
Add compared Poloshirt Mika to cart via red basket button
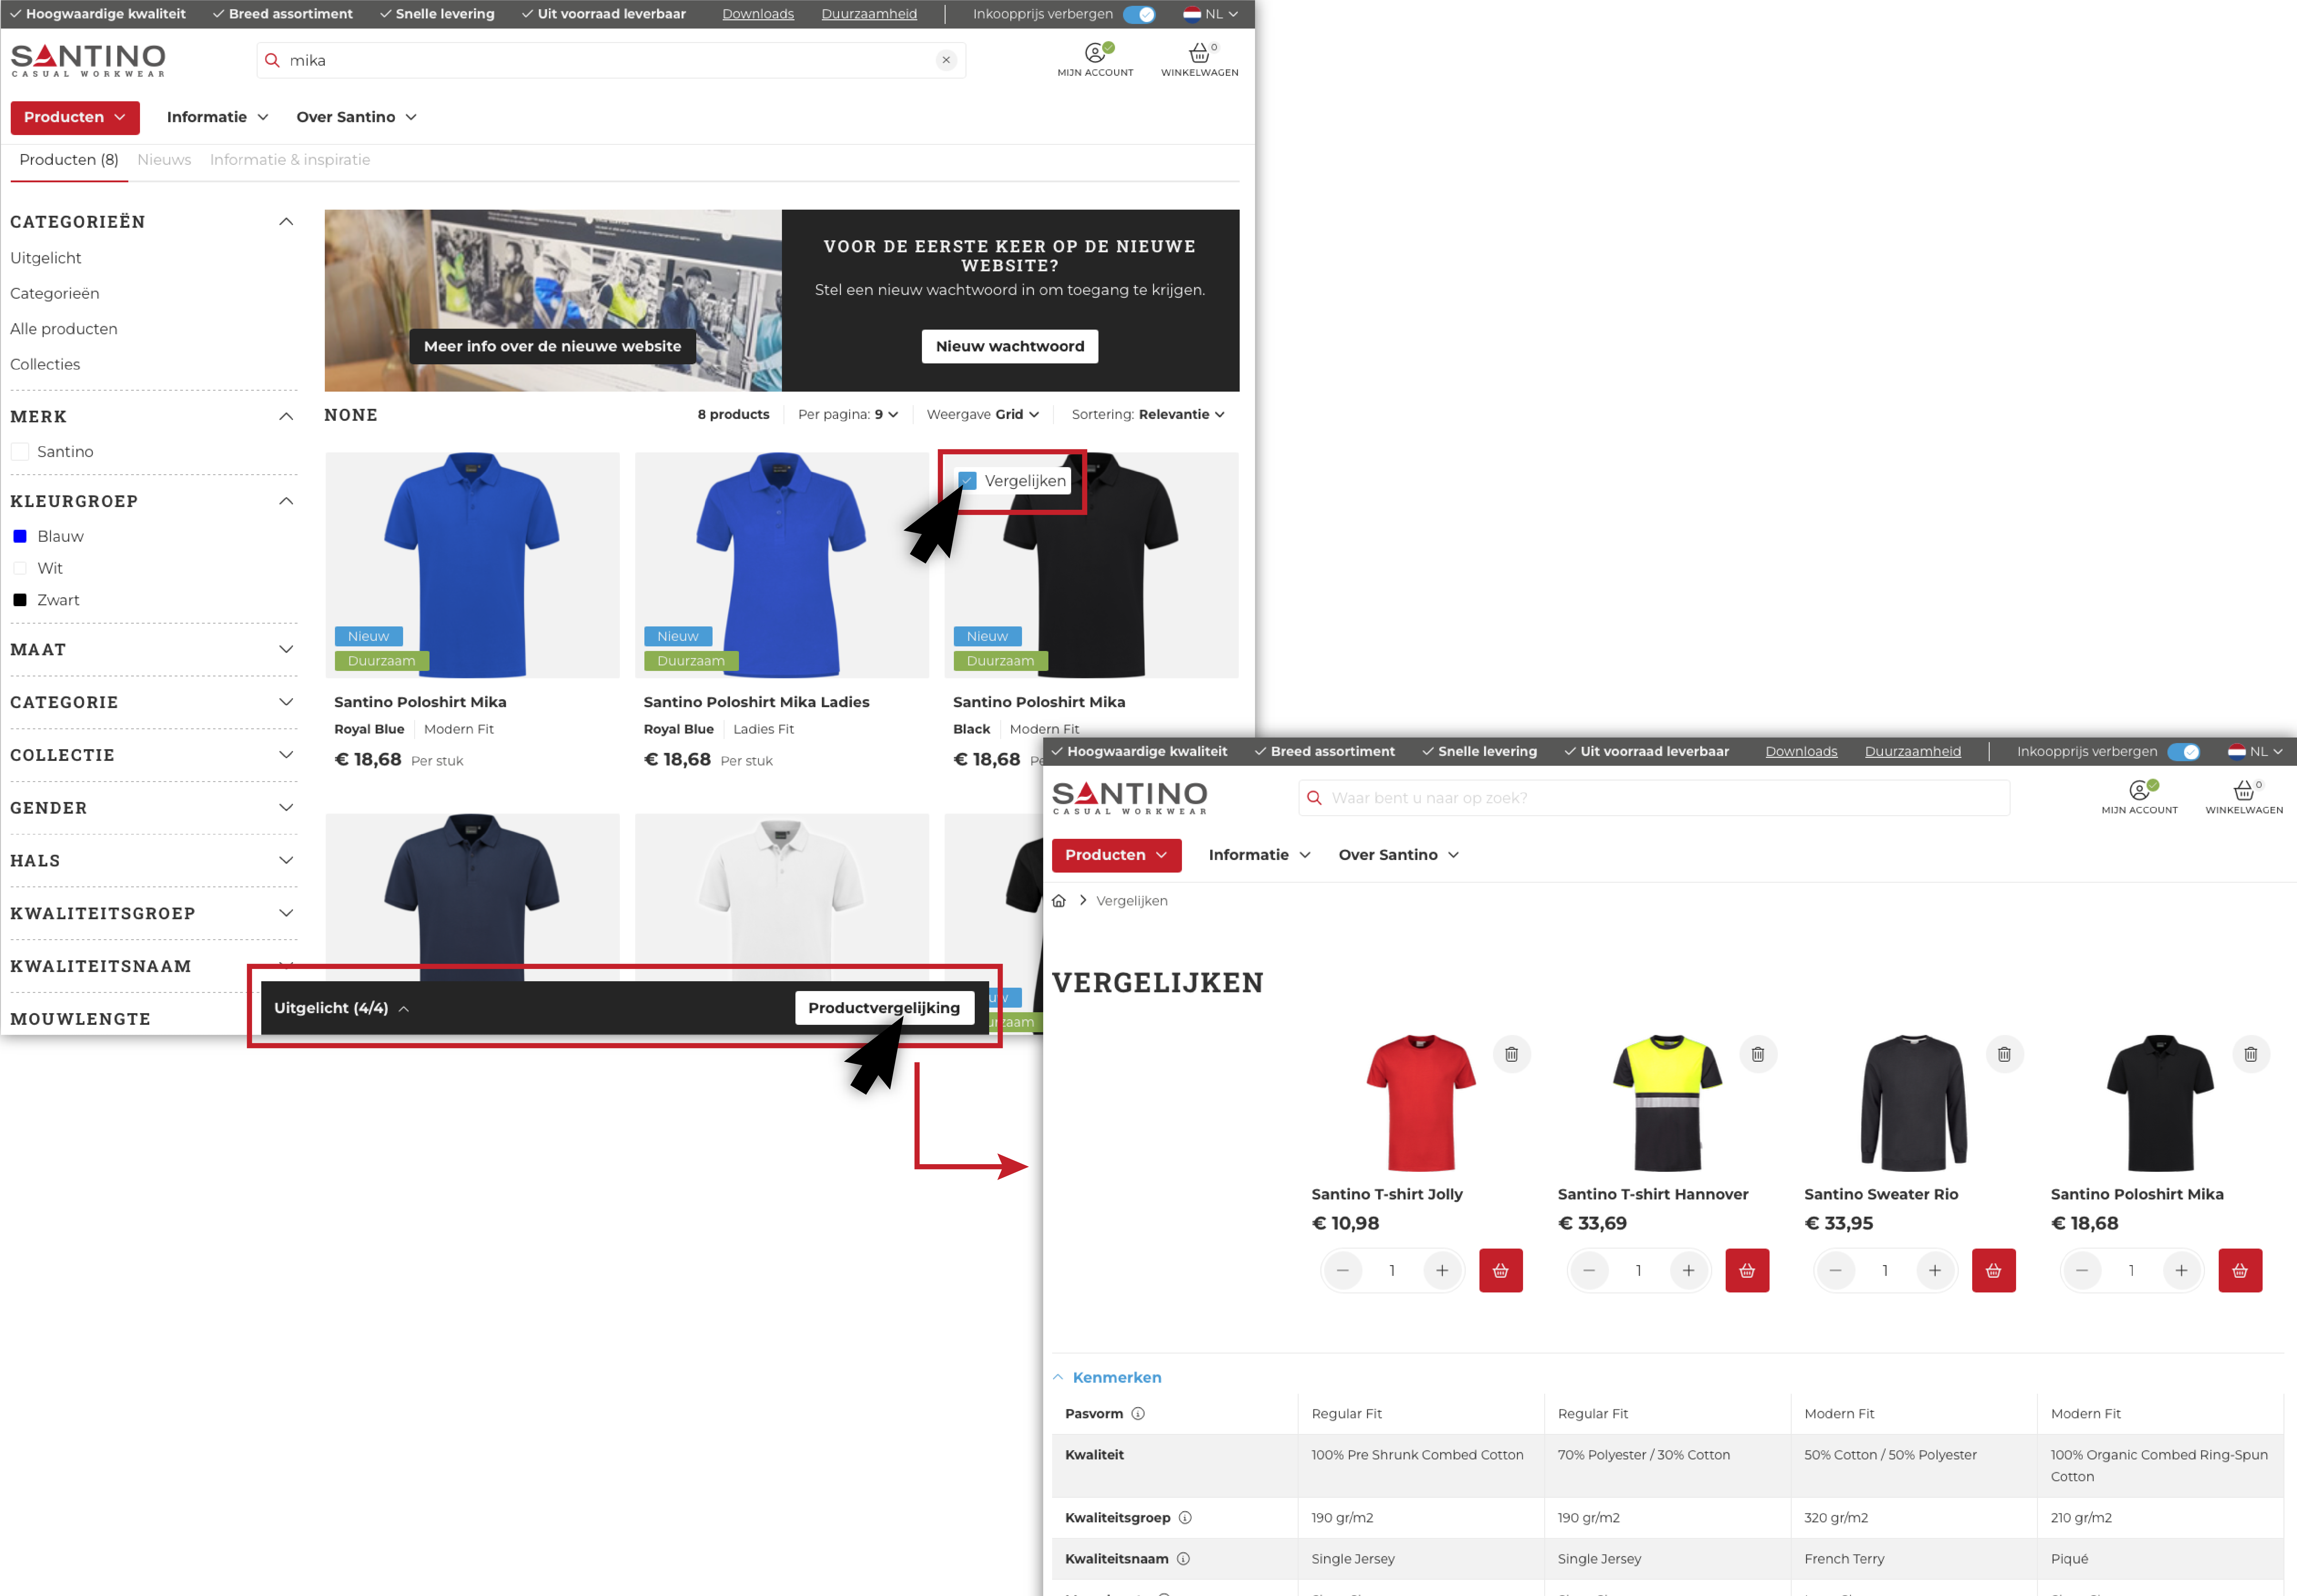[2240, 1270]
